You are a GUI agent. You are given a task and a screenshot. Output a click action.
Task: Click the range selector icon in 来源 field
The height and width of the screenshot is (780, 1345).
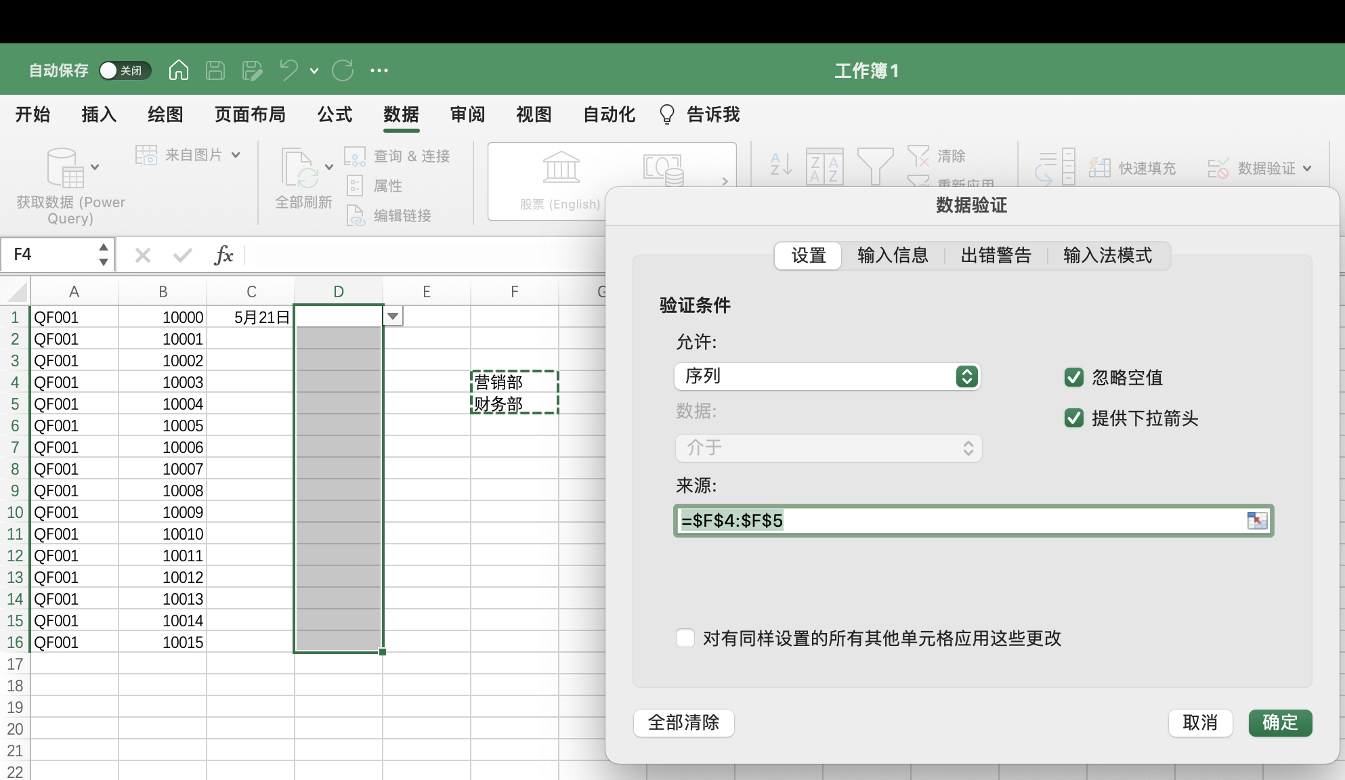[1257, 520]
